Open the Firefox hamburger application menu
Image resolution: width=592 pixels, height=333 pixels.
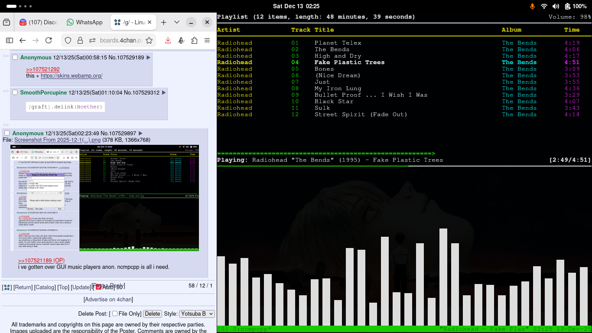pos(207,40)
